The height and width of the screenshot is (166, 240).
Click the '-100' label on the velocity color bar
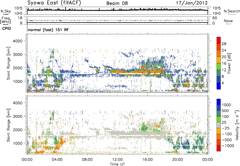click(227, 134)
